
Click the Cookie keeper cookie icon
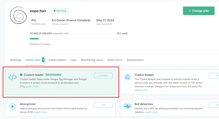[x=128, y=77]
